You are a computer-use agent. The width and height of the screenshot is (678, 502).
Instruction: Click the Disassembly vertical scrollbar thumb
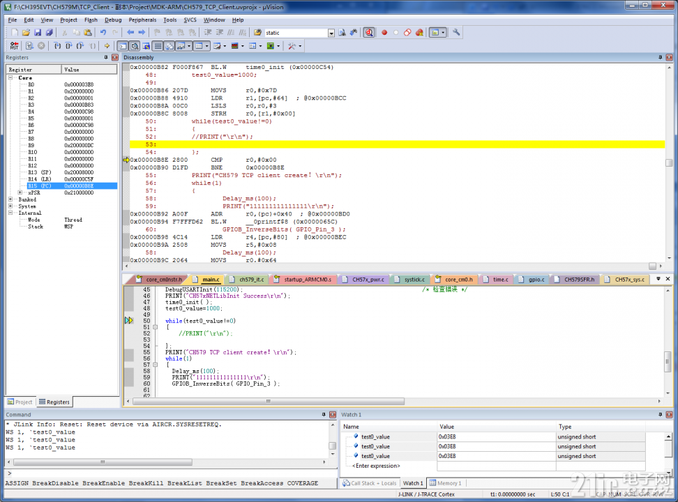tap(669, 162)
